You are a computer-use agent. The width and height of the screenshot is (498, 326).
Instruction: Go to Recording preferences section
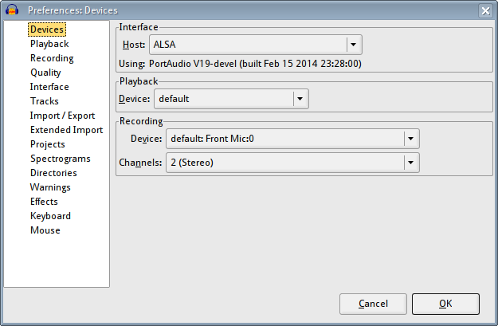[x=52, y=58]
